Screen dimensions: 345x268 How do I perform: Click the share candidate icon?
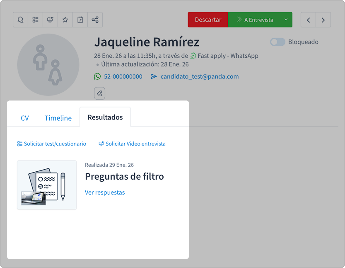(95, 19)
